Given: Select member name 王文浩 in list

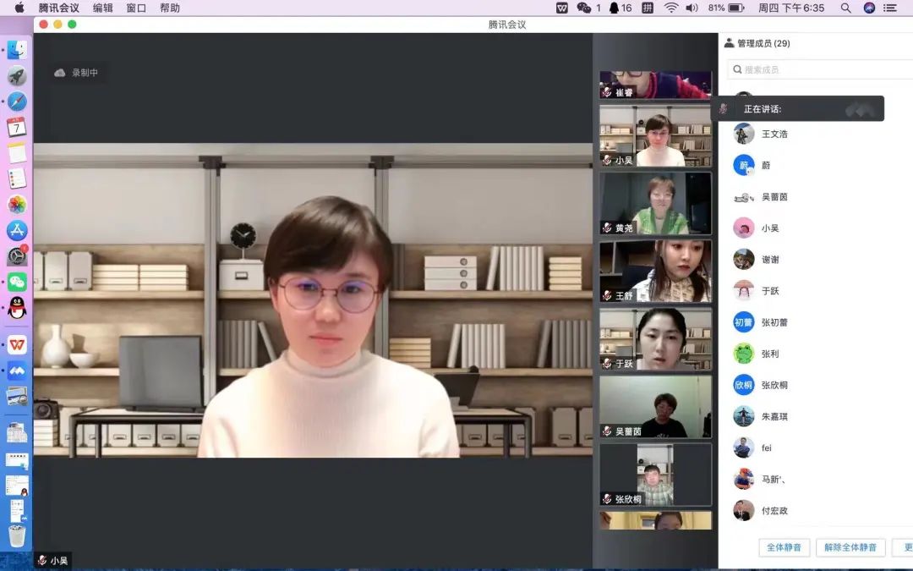Looking at the screenshot, I should coord(774,134).
